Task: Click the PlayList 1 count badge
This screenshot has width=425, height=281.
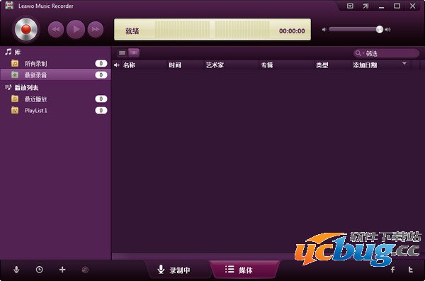Action: coord(101,111)
